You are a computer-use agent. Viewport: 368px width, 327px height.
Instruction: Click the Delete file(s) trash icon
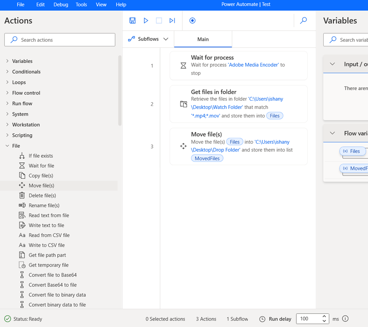[x=22, y=195]
